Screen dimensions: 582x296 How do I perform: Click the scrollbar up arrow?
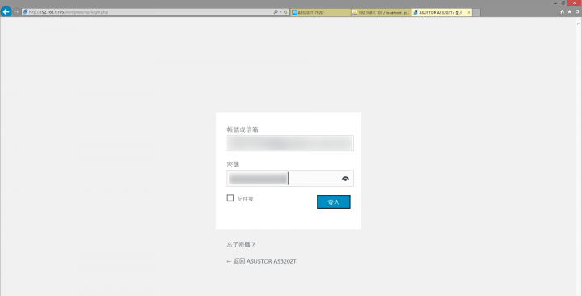pyautogui.click(x=579, y=23)
